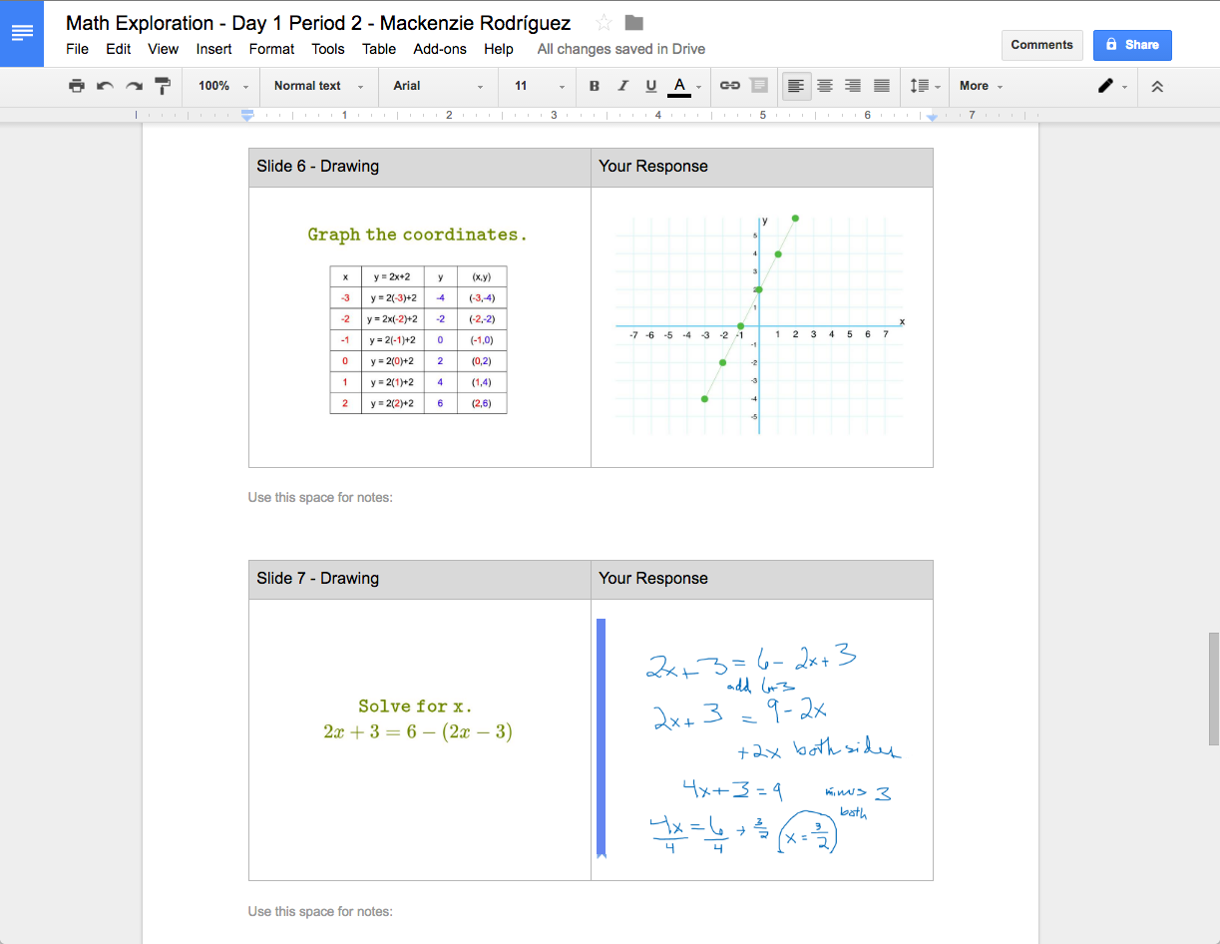Click the notes line below Slide 7 table

(x=320, y=911)
